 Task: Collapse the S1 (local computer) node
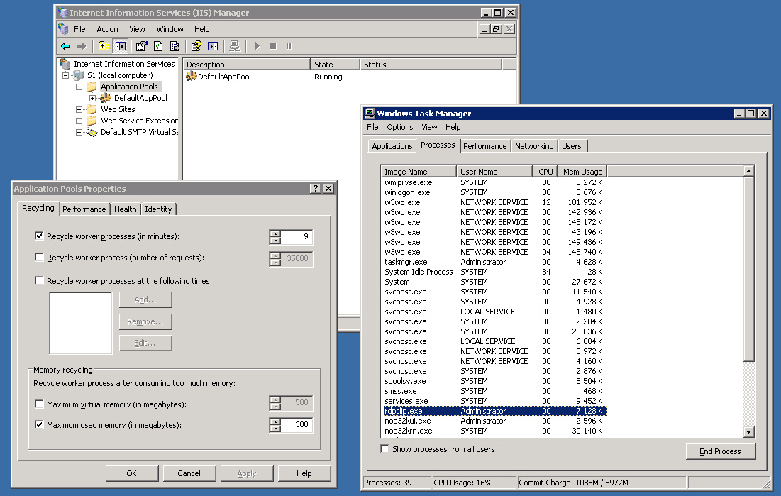tap(65, 75)
